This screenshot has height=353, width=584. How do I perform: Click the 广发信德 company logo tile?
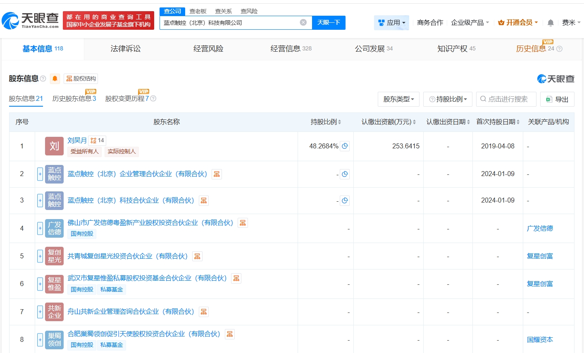point(54,228)
